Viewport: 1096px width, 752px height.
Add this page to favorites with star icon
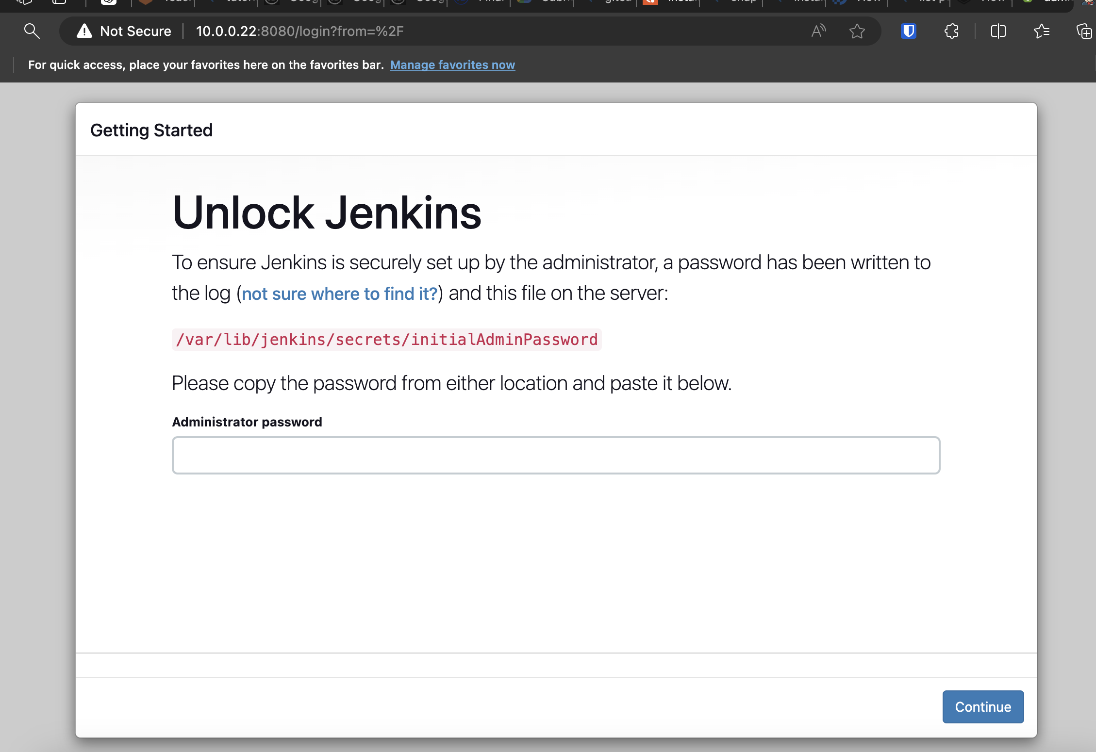(x=857, y=31)
